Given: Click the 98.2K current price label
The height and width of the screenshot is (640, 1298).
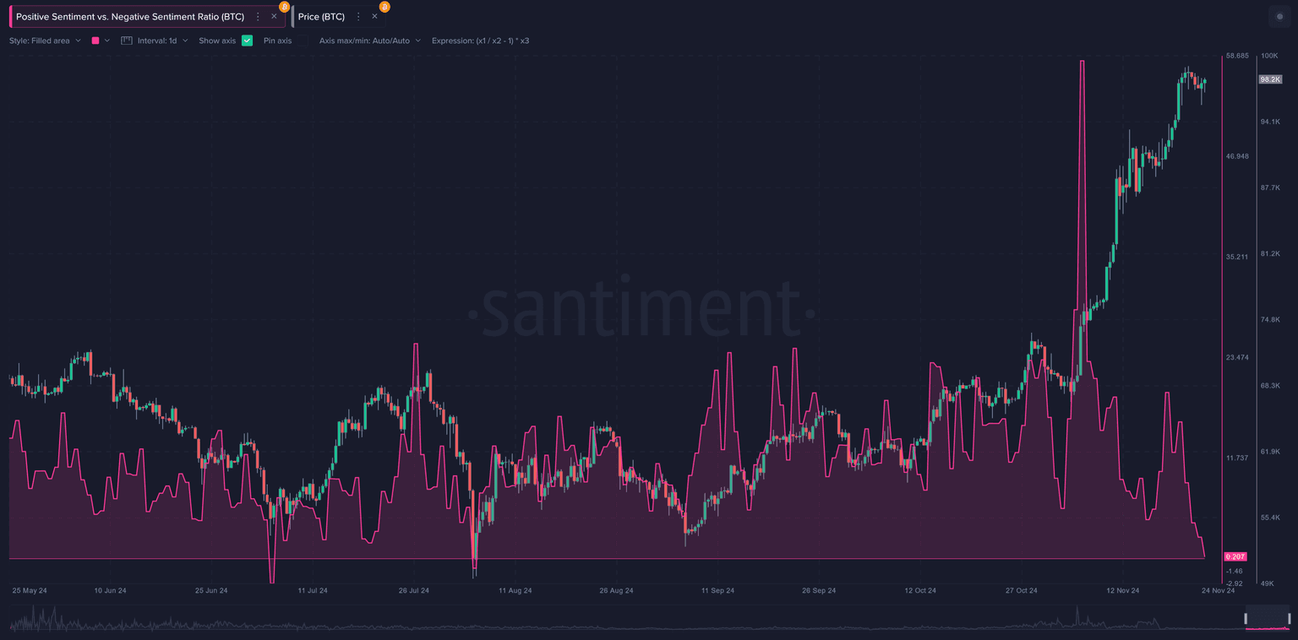Looking at the screenshot, I should (1269, 79).
